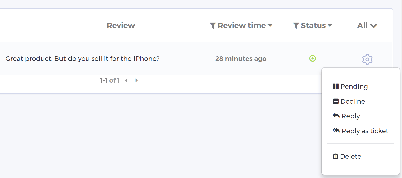Click the gear settings icon in review row
402x178 pixels.
(x=367, y=59)
